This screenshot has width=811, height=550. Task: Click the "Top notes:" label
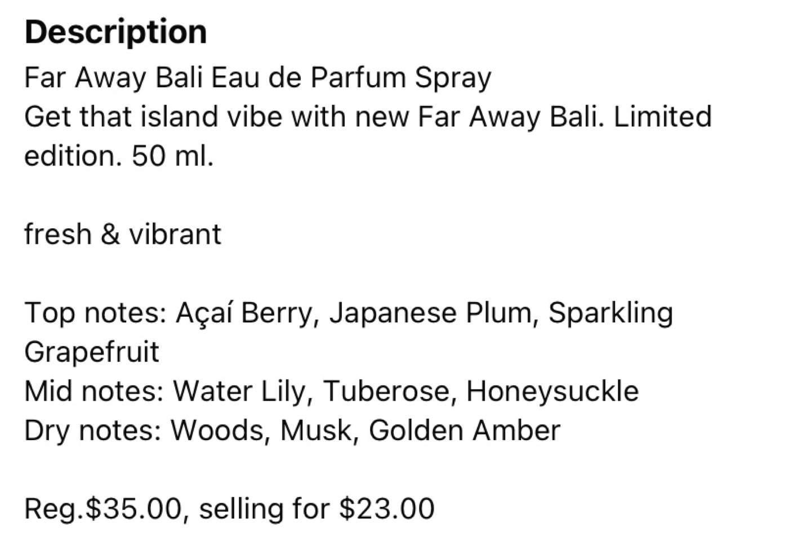95,313
